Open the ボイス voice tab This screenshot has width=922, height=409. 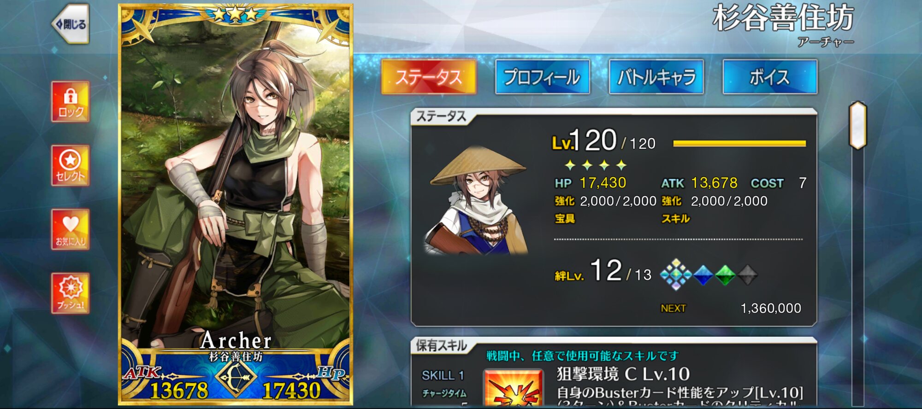point(770,77)
